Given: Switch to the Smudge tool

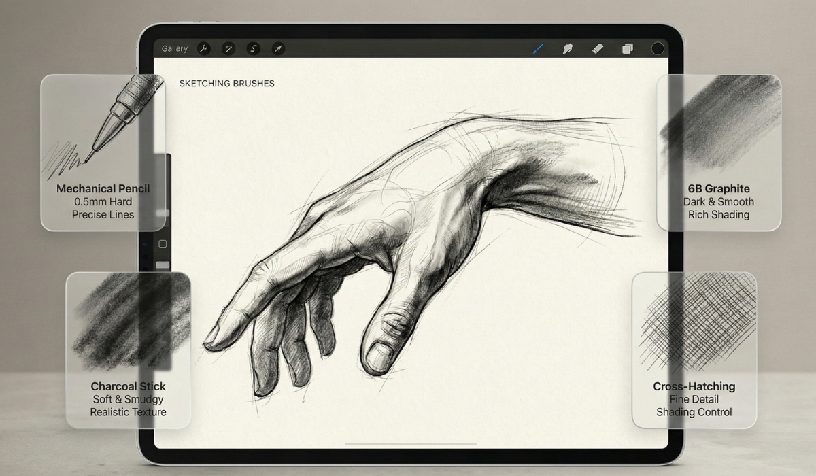Looking at the screenshot, I should click(568, 48).
